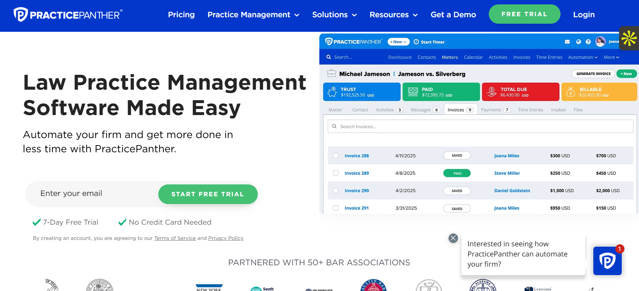Open the Solutions dropdown menu
Viewport: 639px width, 291px height.
click(334, 15)
